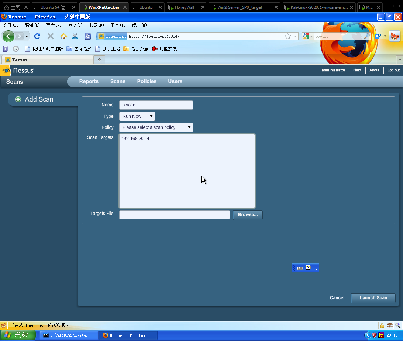
Task: Click the fox avatar icon at toolbar right
Action: 395,36
